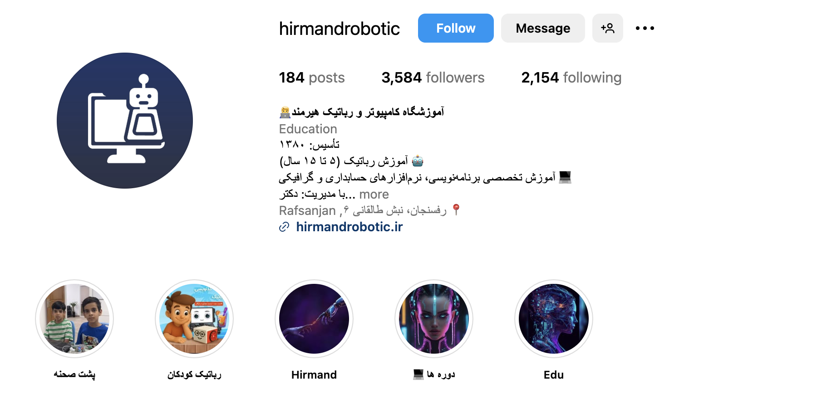
Task: Click the laptop emoji in bio line
Action: click(x=565, y=177)
